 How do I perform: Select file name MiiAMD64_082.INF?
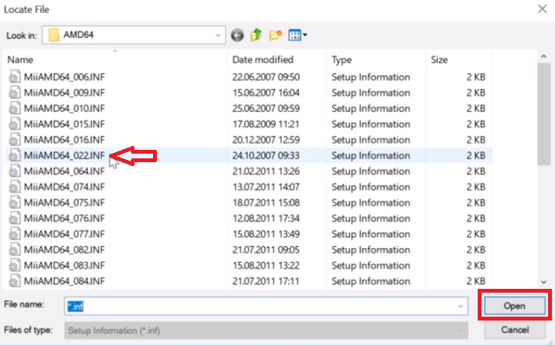64,249
